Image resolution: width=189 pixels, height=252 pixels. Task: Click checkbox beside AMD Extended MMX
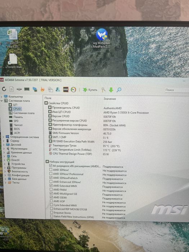(x=51, y=186)
